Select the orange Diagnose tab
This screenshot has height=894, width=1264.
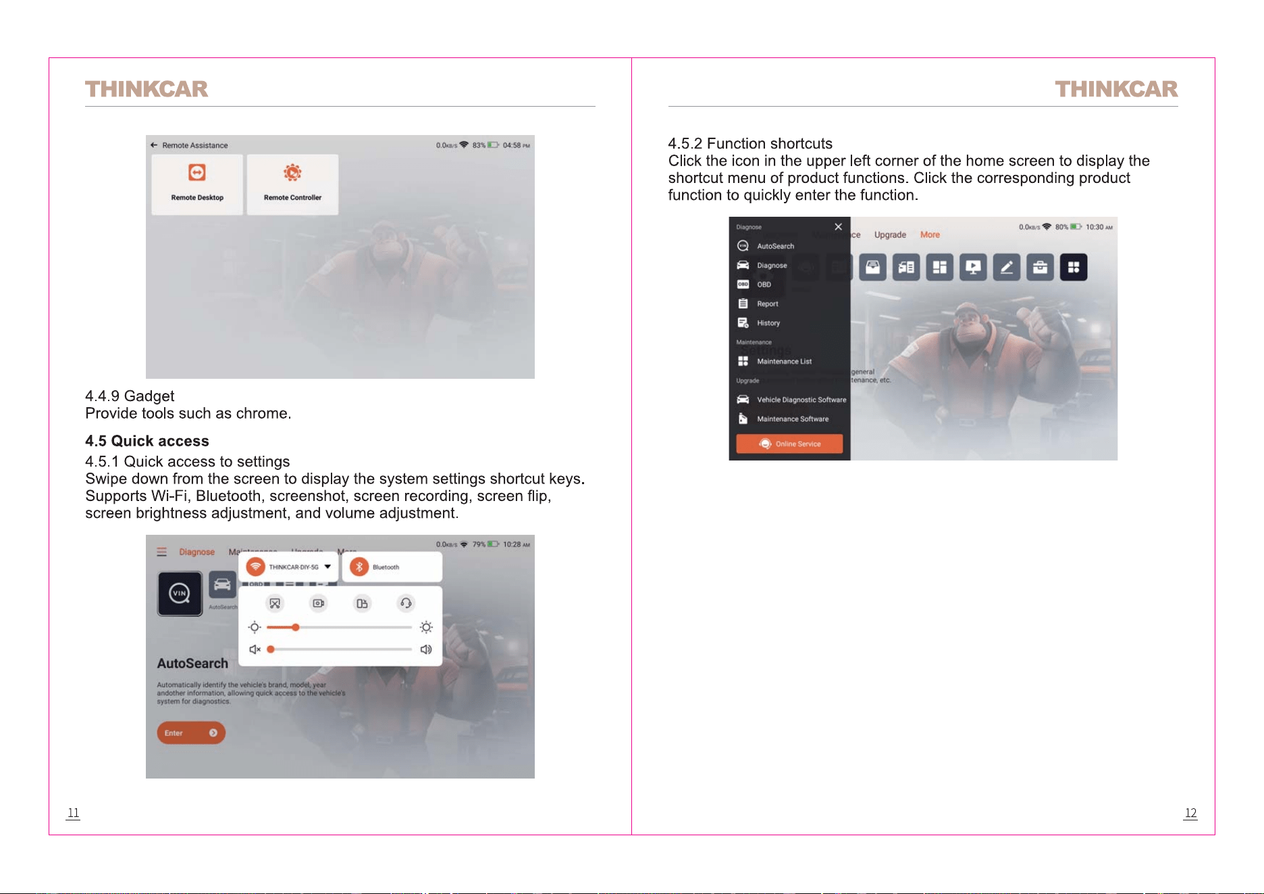coord(197,552)
